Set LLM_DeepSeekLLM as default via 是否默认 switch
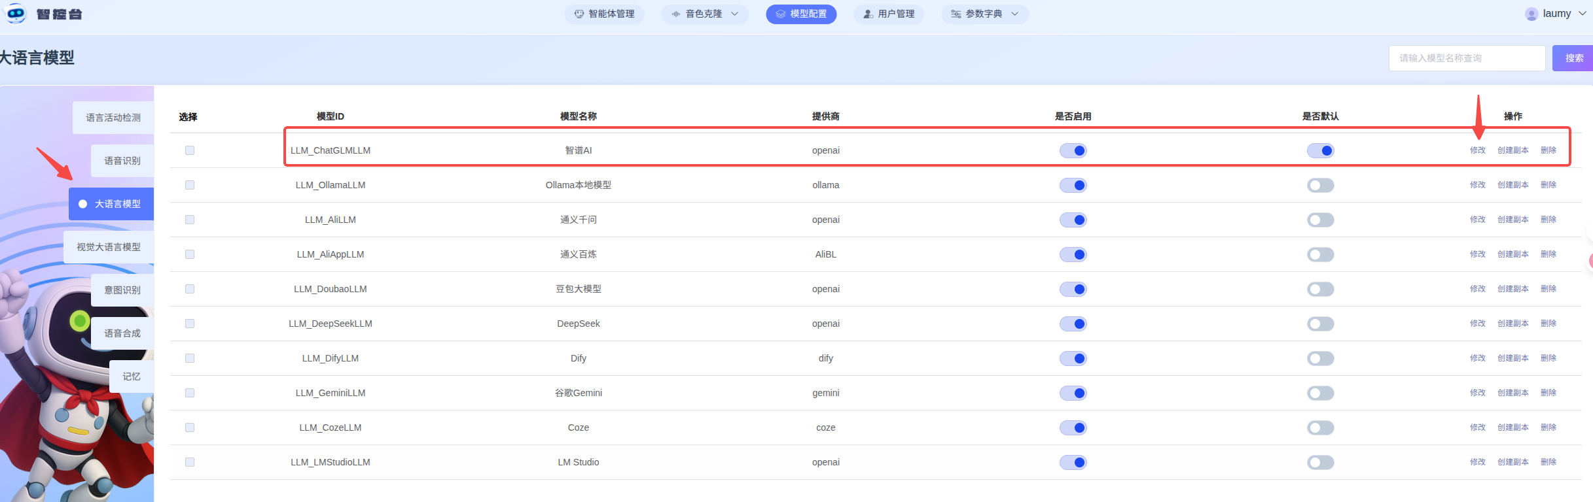This screenshot has height=502, width=1593. (1320, 324)
